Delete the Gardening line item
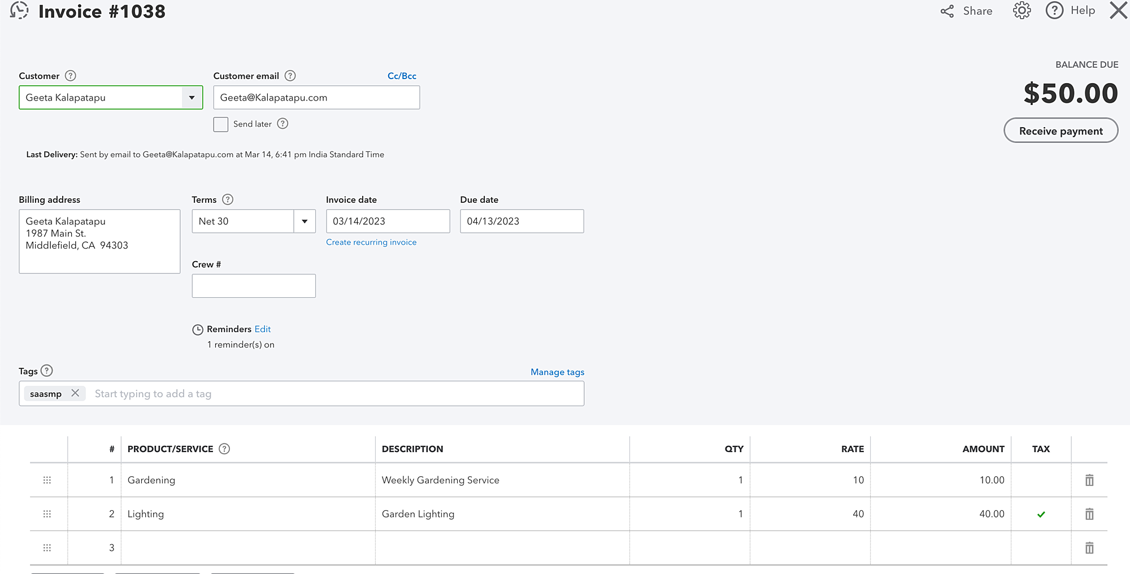The height and width of the screenshot is (574, 1130). [x=1089, y=480]
